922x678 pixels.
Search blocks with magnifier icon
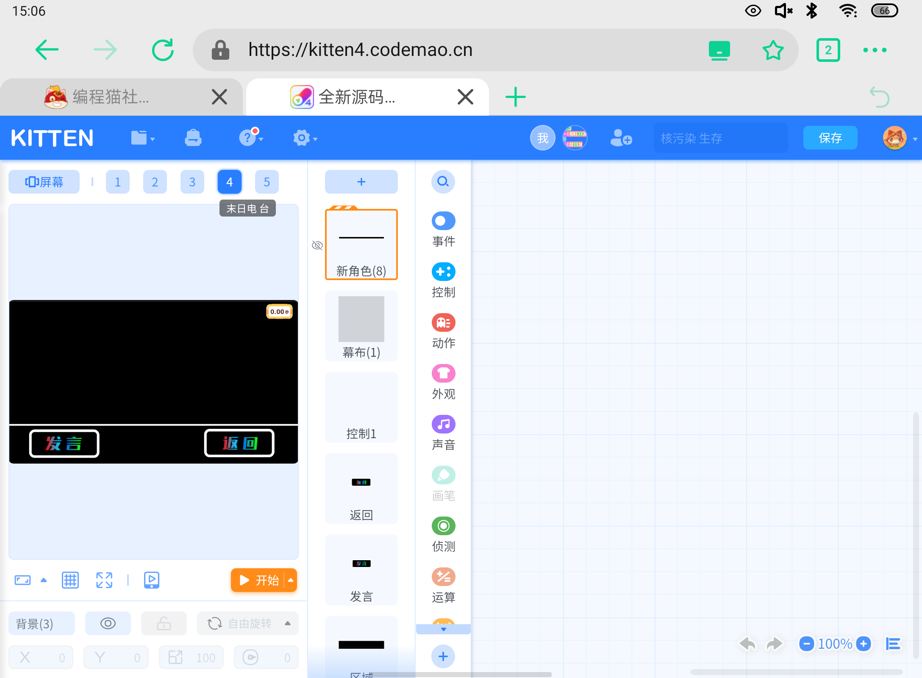coord(443,182)
